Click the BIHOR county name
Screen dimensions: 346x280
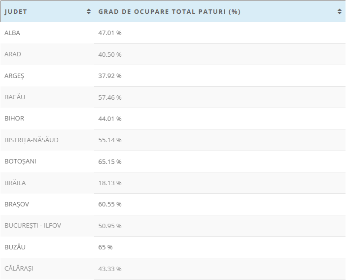[14, 119]
